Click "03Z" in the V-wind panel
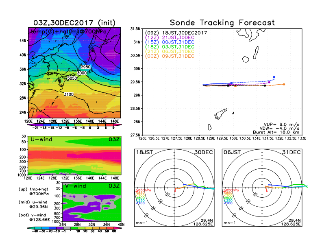This screenshot has height=249, width=322. pyautogui.click(x=114, y=186)
